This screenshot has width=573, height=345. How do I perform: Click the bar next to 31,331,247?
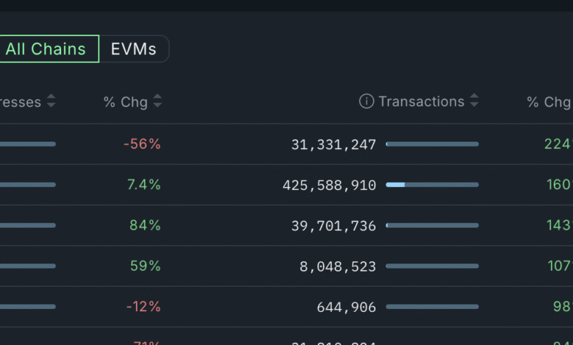pyautogui.click(x=432, y=144)
